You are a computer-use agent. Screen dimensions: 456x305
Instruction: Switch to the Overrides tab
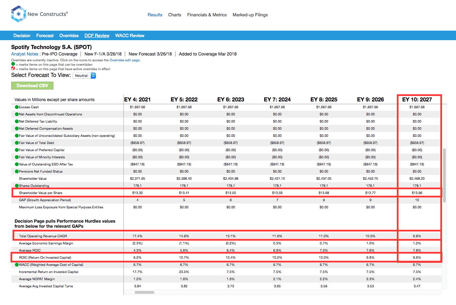(69, 35)
